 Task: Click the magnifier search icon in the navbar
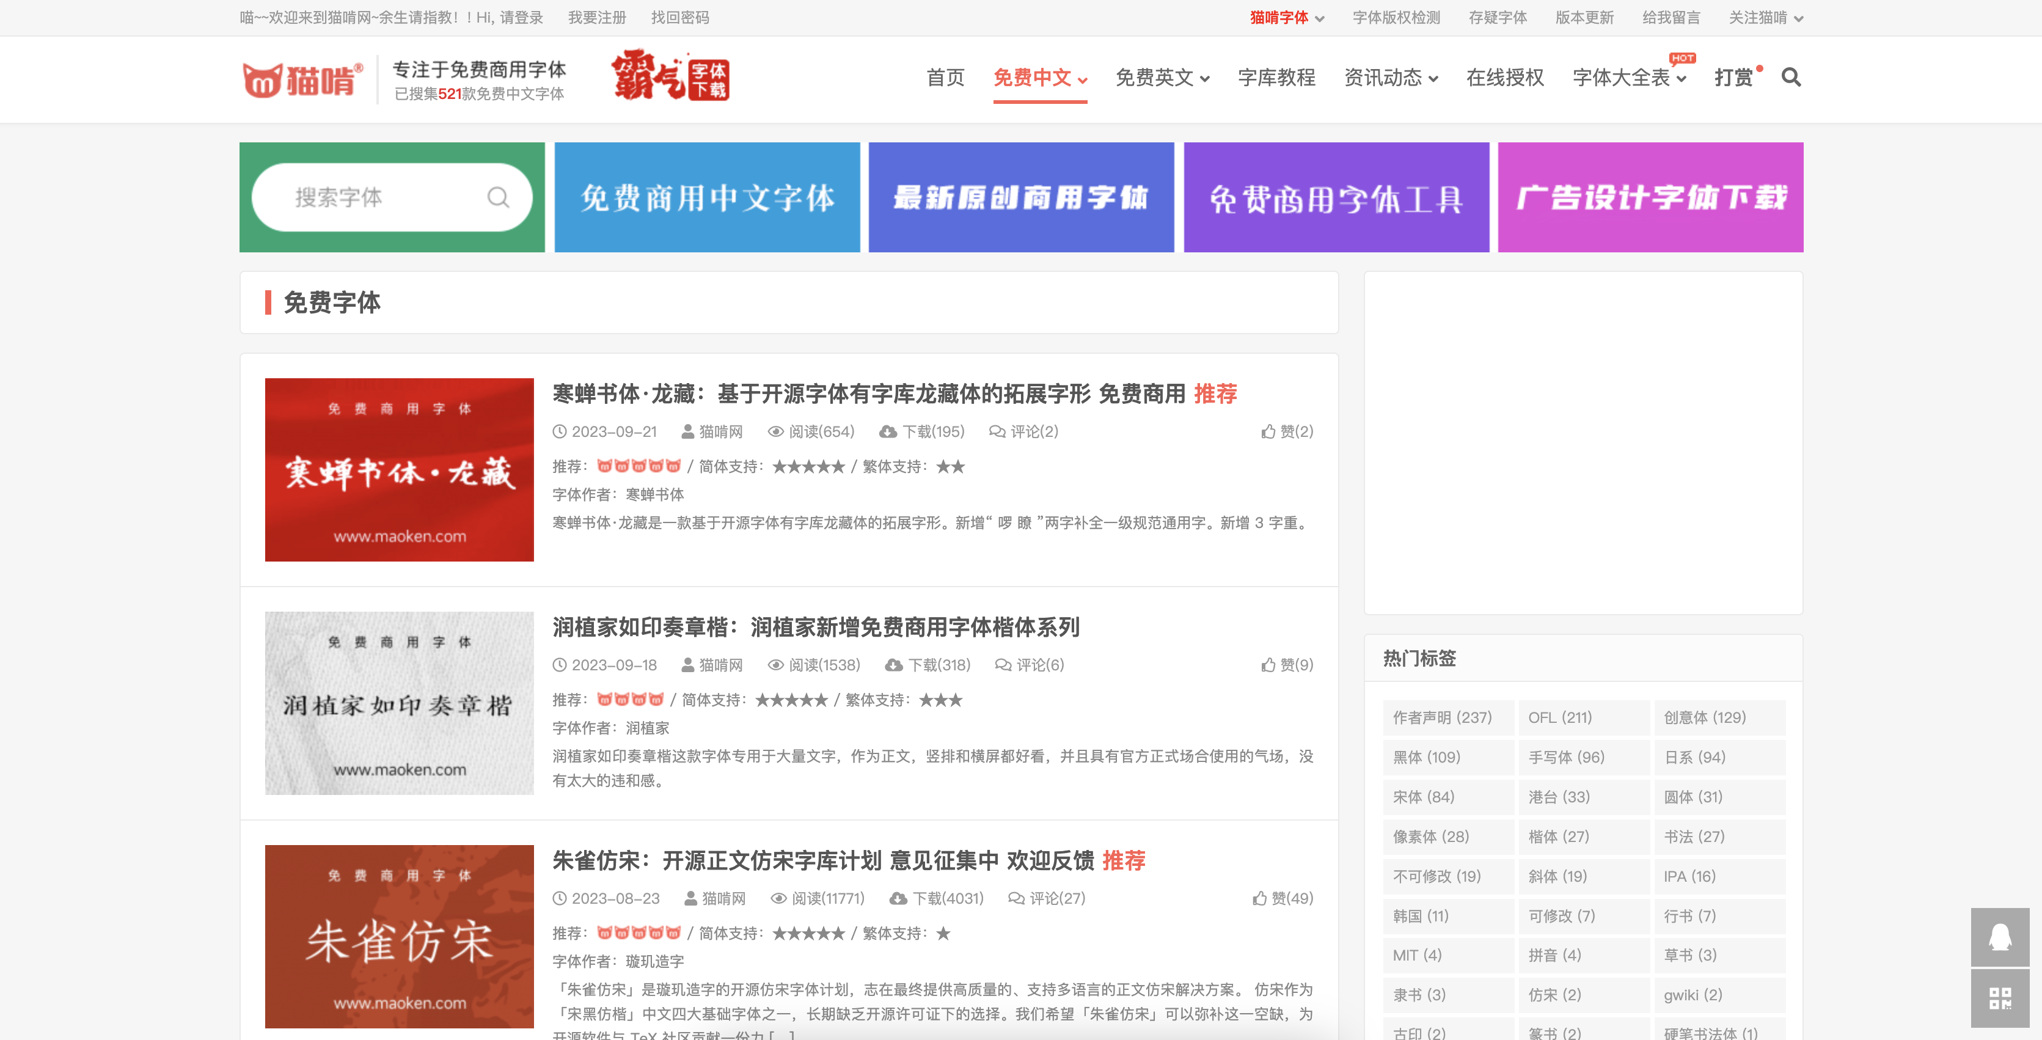coord(1791,78)
